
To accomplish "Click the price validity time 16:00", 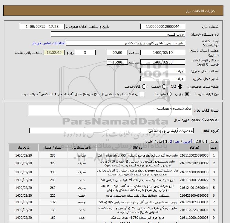I will pos(117,62).
